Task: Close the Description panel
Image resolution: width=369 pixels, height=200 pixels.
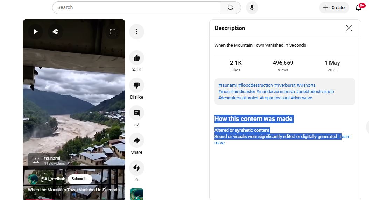Action: click(x=349, y=28)
